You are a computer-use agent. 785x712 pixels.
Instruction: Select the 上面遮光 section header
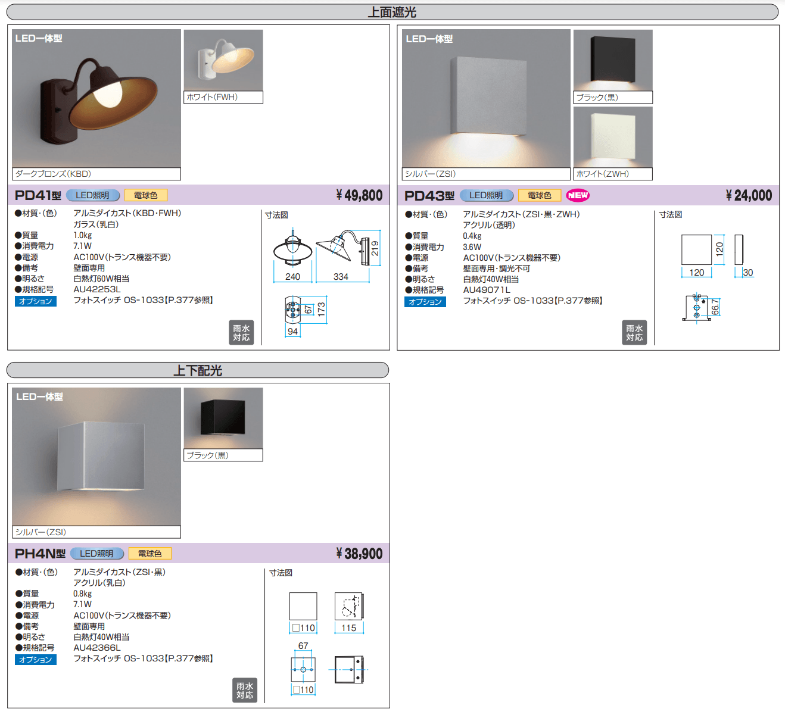(x=392, y=12)
